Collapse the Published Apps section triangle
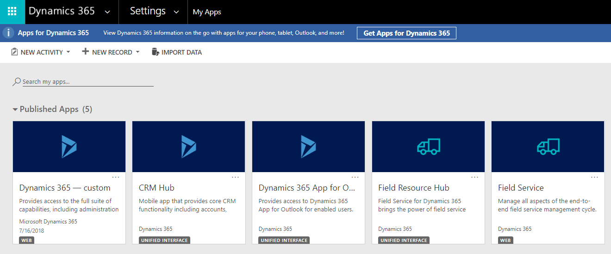Viewport: 611px width, 254px height. [x=15, y=110]
